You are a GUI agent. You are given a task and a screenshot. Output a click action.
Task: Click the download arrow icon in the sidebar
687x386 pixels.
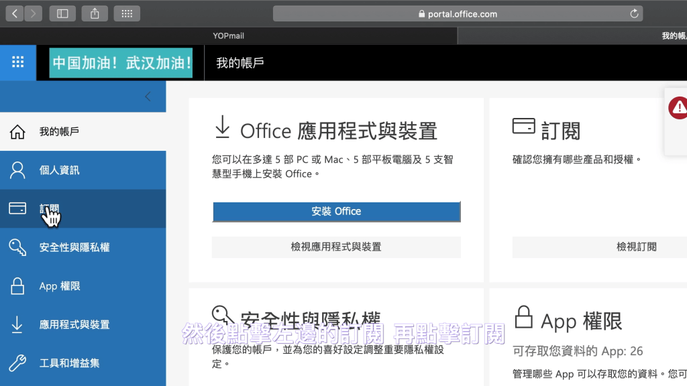[17, 324]
